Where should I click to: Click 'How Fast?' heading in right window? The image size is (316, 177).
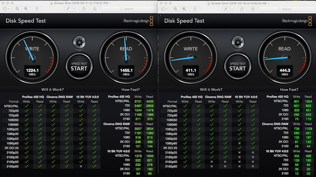tap(289, 90)
